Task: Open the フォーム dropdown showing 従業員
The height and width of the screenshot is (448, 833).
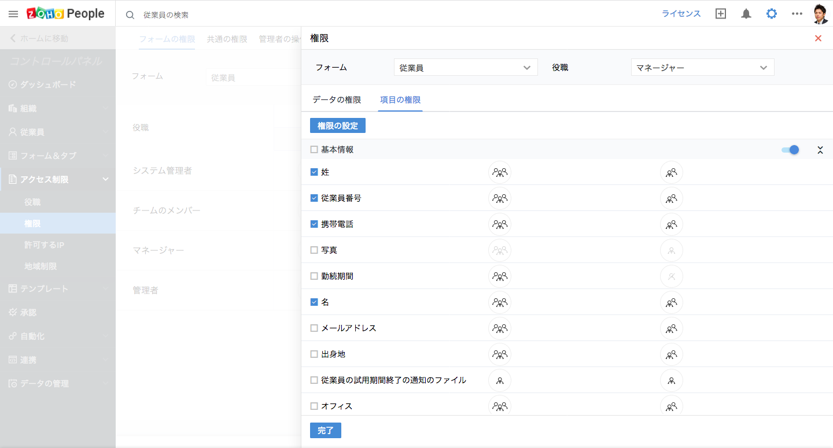Action: click(465, 68)
